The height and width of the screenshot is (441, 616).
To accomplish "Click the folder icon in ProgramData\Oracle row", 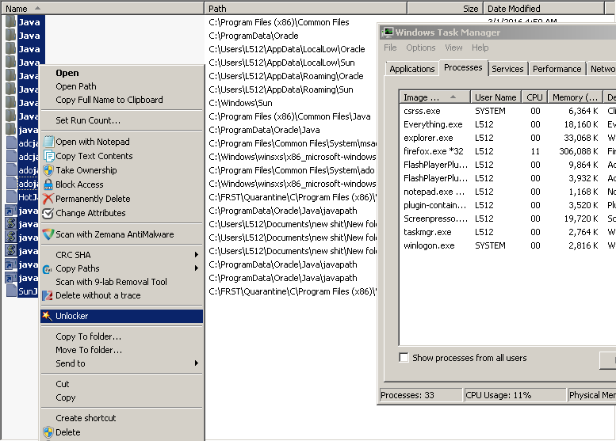I will [11, 36].
